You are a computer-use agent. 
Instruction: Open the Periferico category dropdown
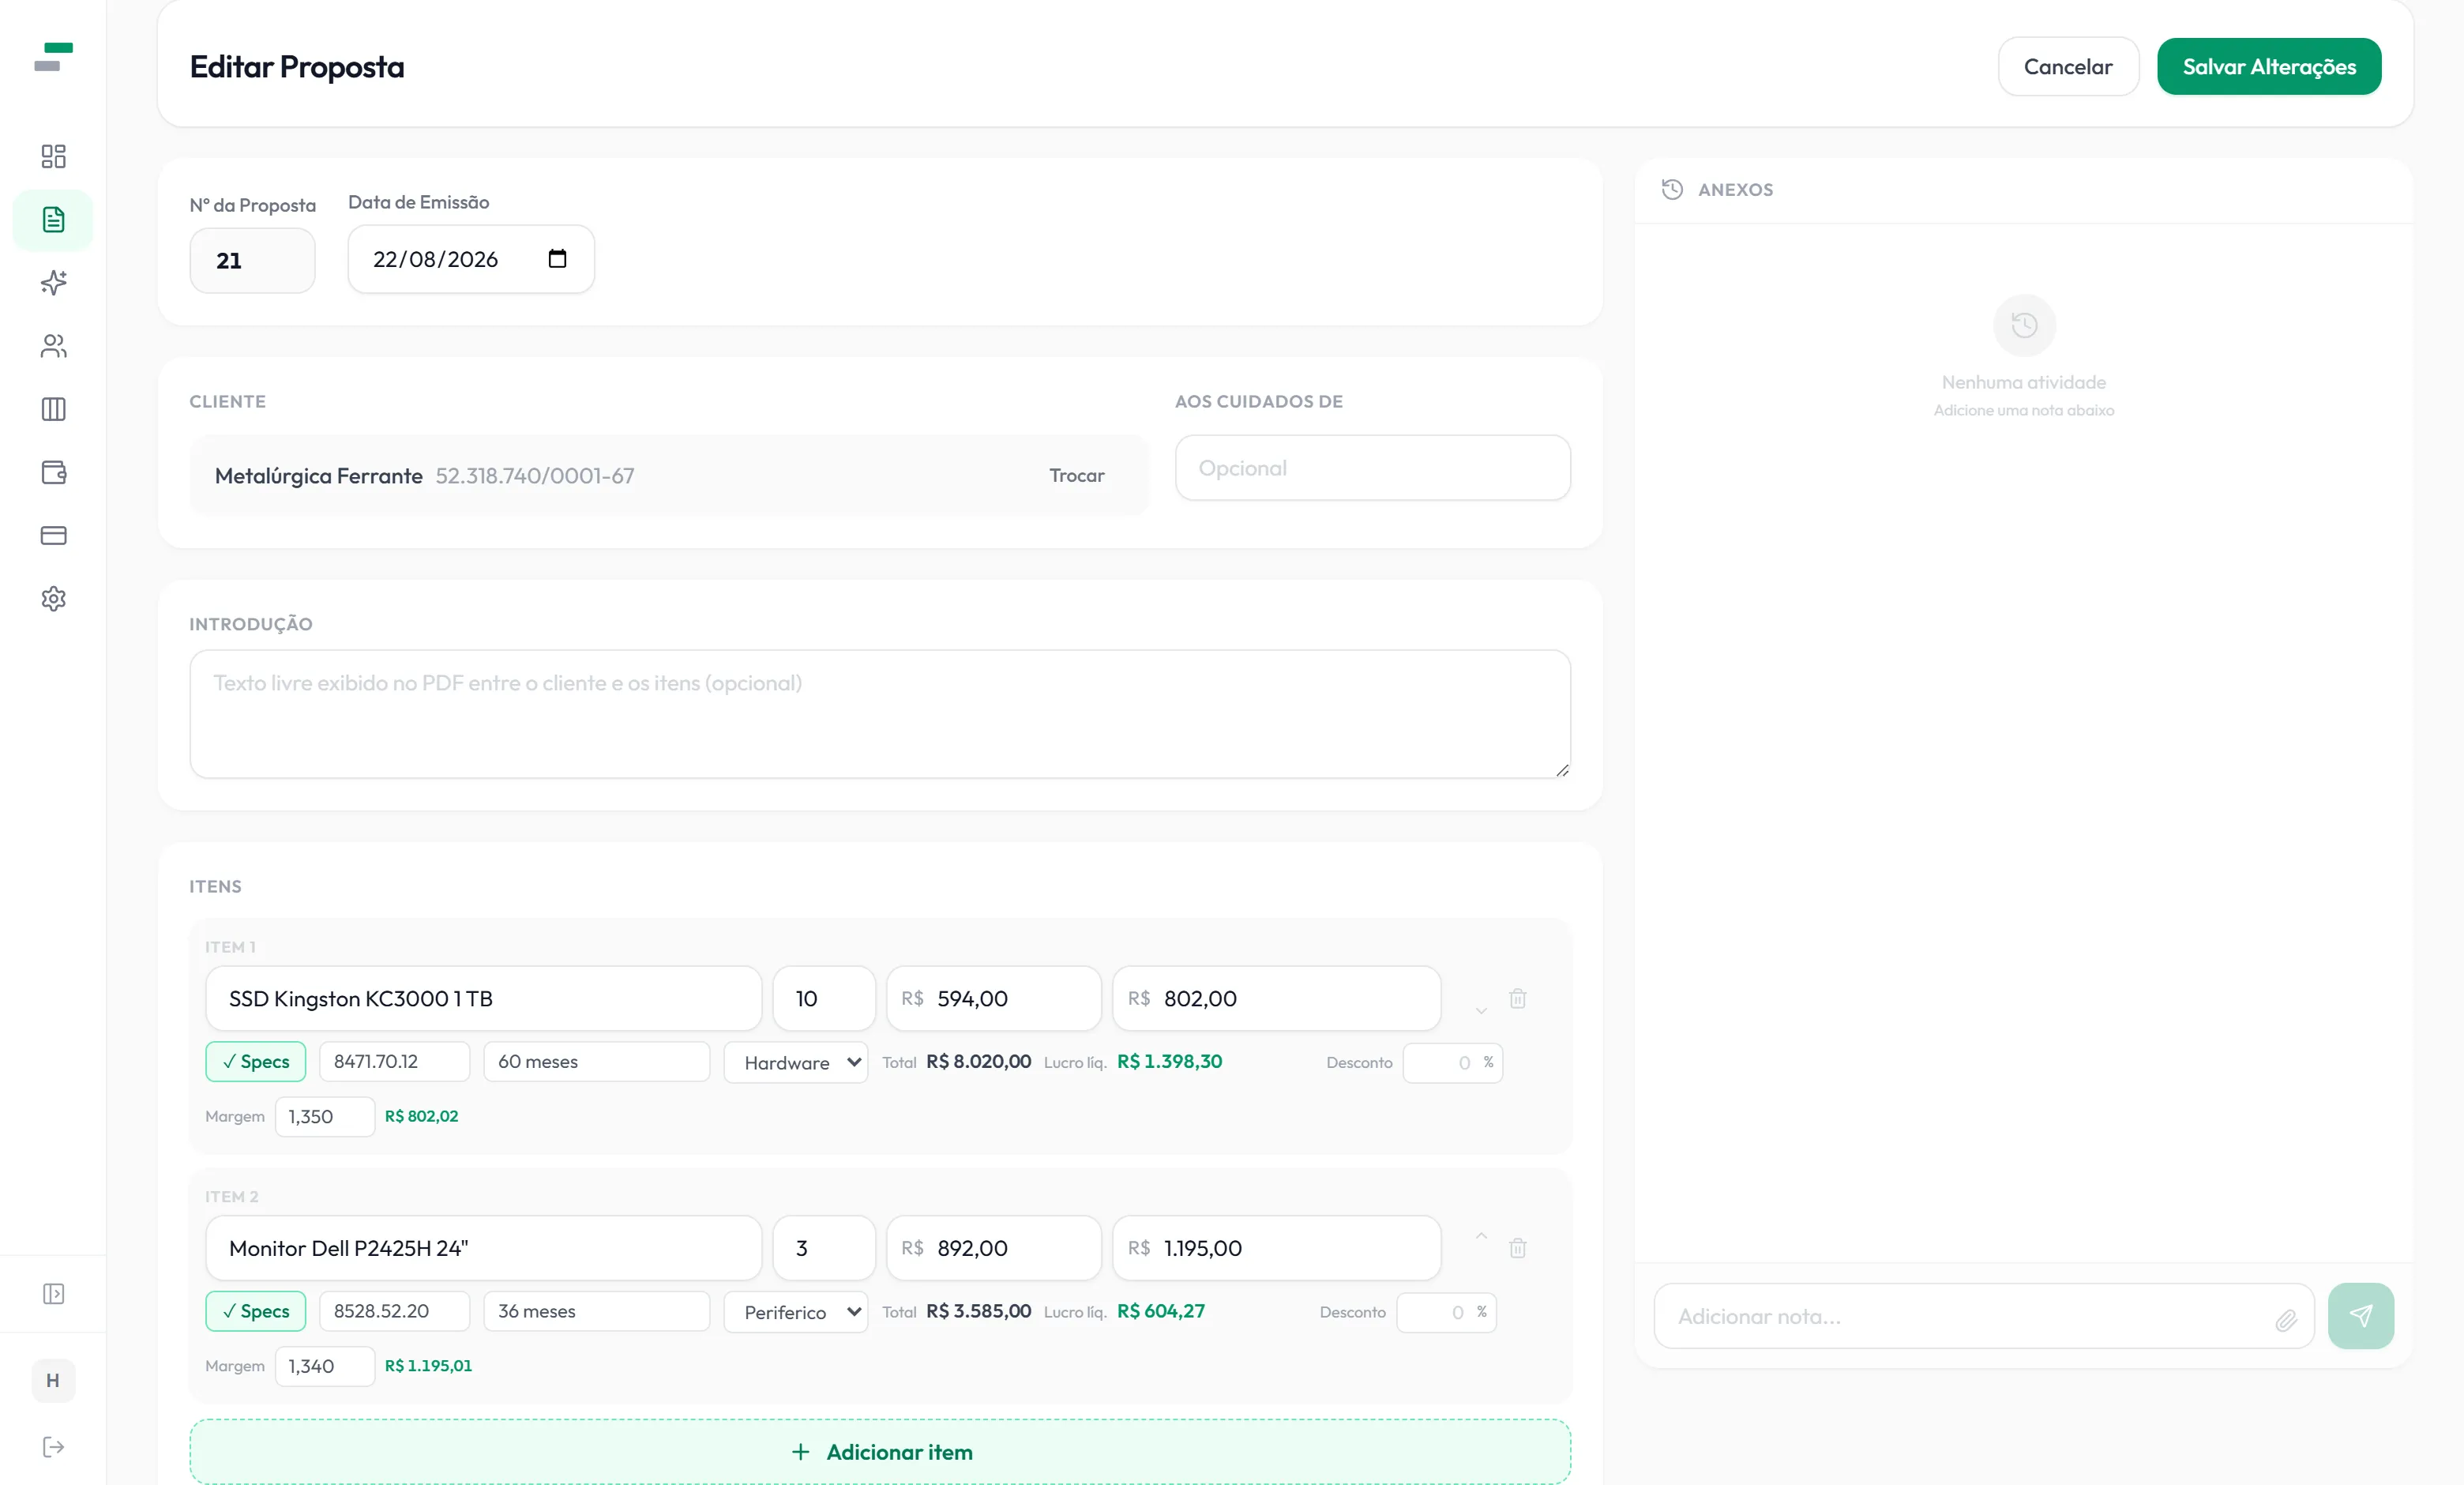coord(796,1311)
